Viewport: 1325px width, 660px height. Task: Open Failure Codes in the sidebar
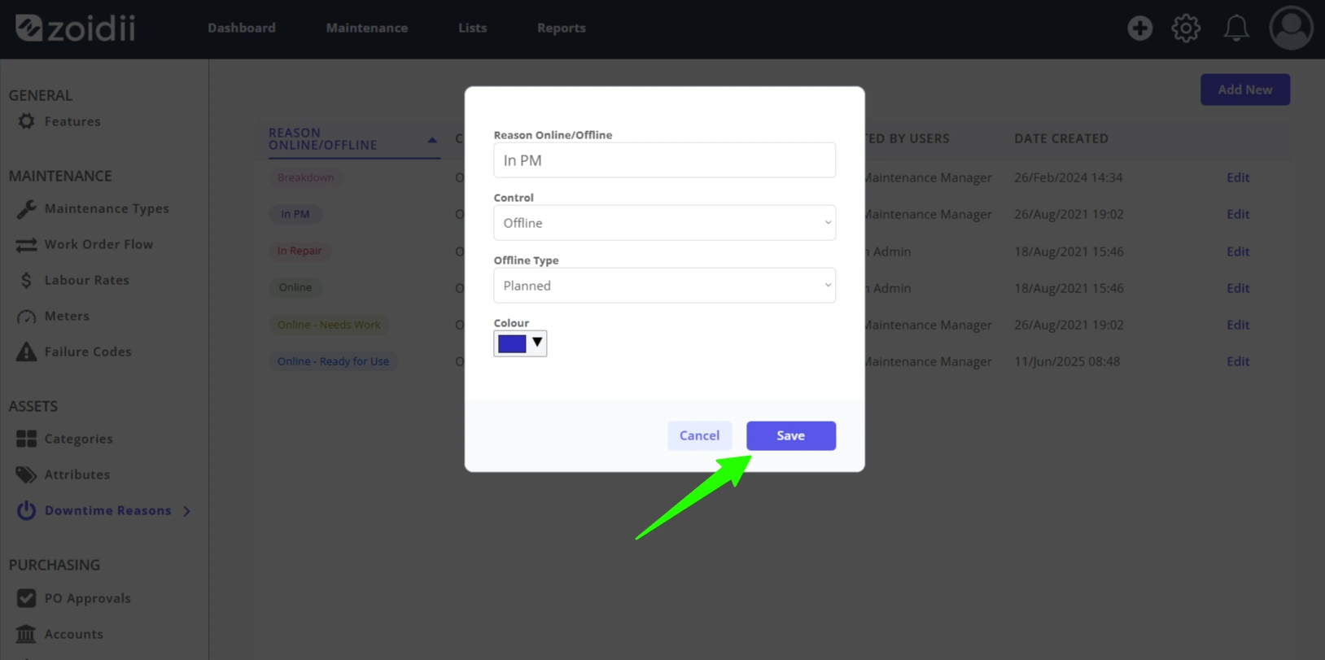(88, 352)
